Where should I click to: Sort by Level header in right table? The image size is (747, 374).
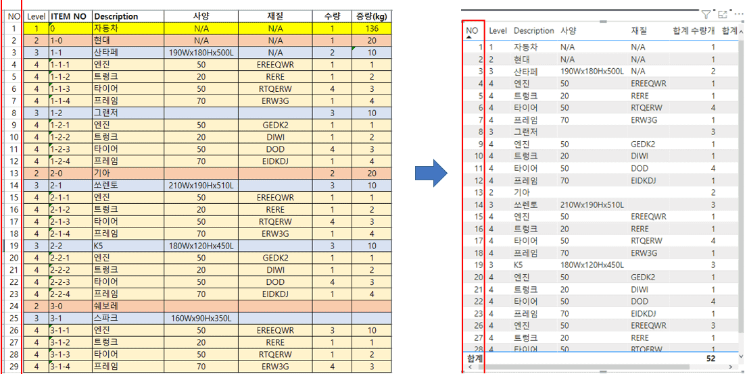(x=498, y=30)
